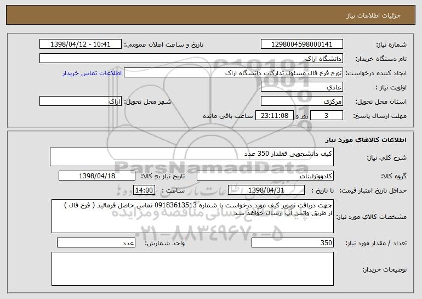Click the تعداد / مقدار مورد نیاز label
The width and height of the screenshot is (422, 299).
coord(376,243)
